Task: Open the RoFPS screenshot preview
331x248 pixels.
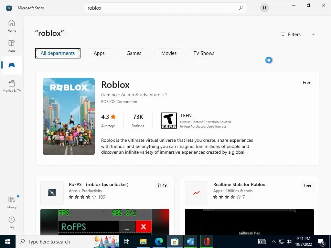Action: [x=105, y=222]
